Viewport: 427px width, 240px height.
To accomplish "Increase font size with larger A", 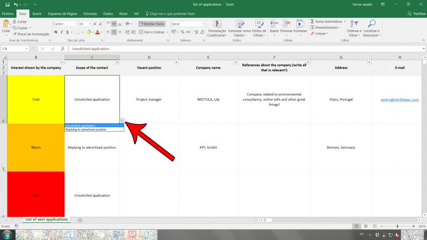I will pos(95,24).
